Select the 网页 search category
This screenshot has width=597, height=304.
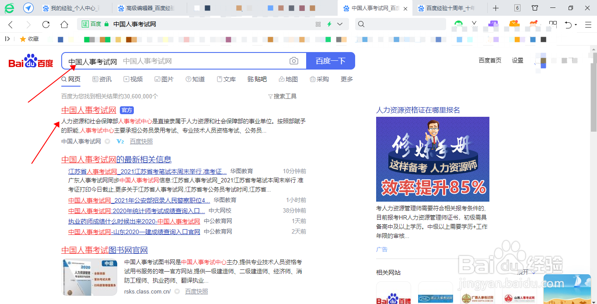tap(71, 79)
